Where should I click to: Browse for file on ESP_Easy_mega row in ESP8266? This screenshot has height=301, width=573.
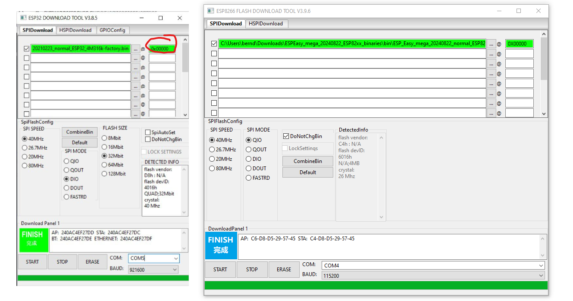tap(491, 44)
